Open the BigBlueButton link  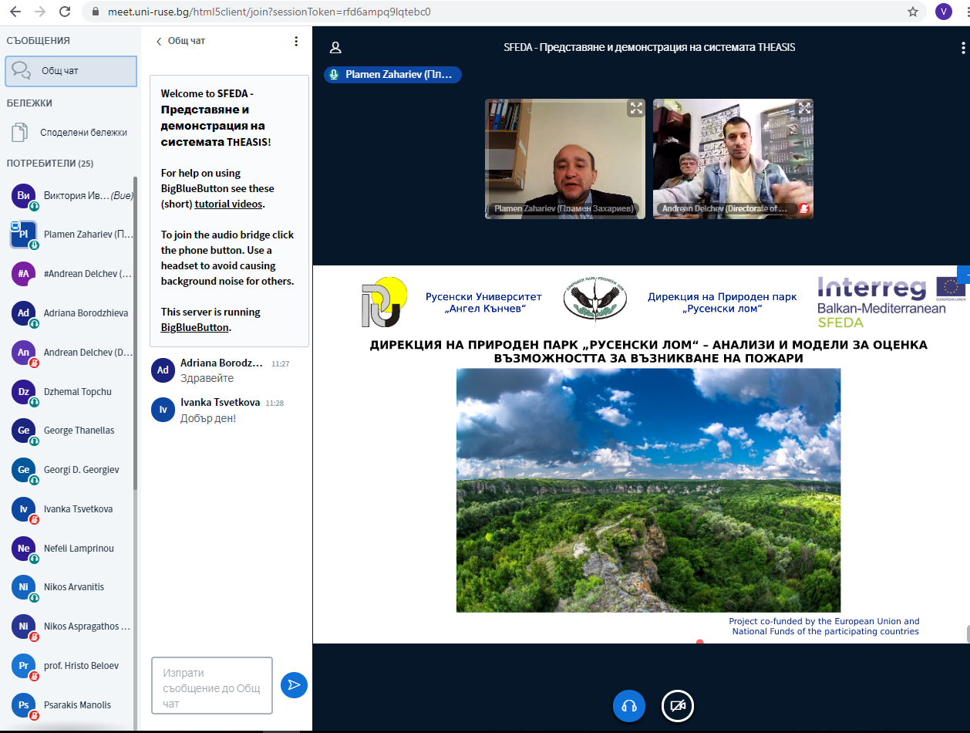pyautogui.click(x=194, y=327)
